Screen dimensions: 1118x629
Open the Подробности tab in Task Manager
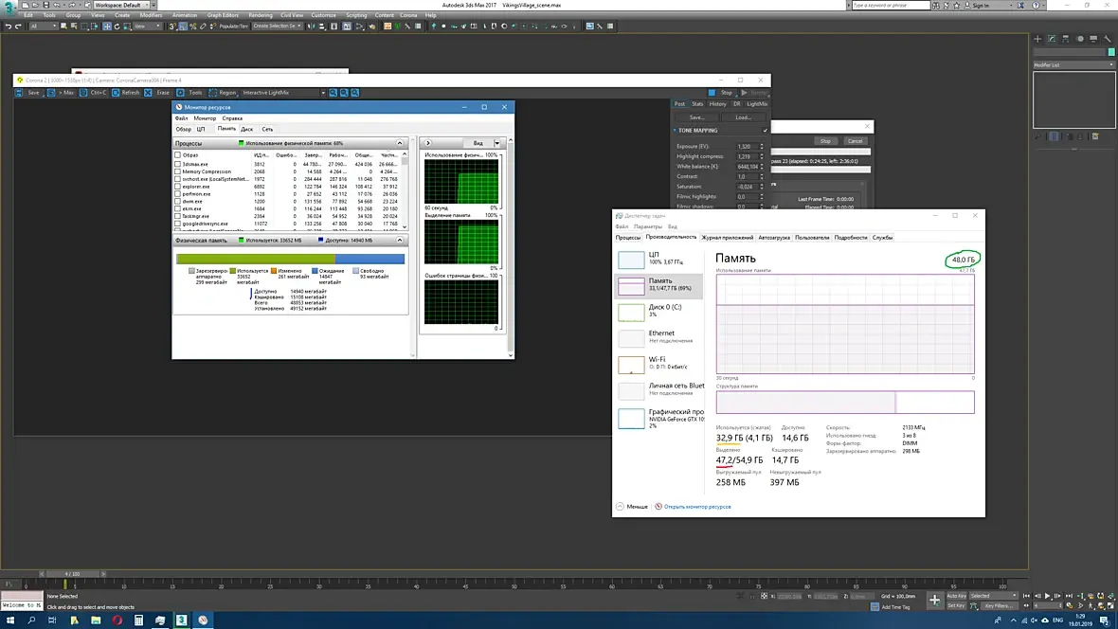[851, 238]
